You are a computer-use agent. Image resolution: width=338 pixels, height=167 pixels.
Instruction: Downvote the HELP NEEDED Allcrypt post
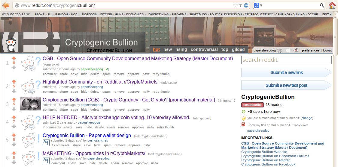point(14,127)
